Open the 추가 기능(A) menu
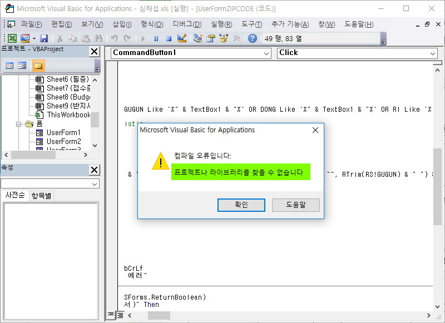Screen dimensions: 445x323 (290, 24)
